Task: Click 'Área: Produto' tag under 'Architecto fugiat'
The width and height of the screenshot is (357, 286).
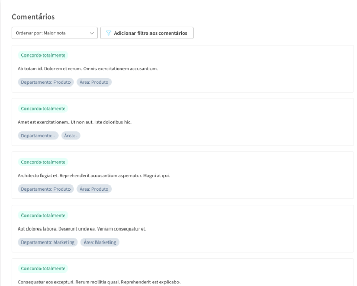Action: point(94,189)
